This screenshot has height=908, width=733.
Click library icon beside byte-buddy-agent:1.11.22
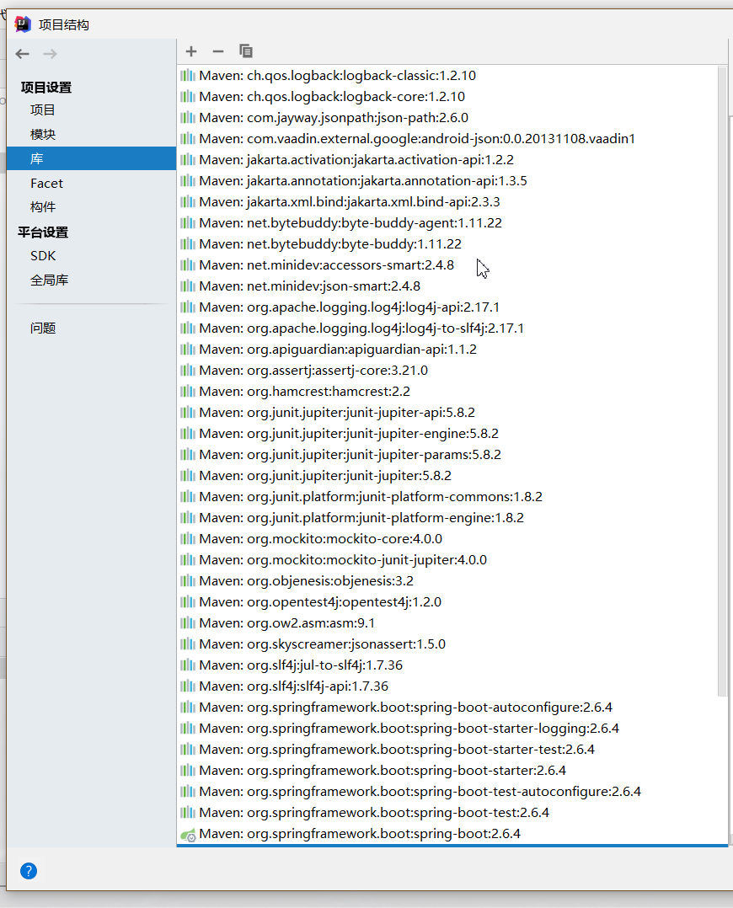tap(188, 223)
